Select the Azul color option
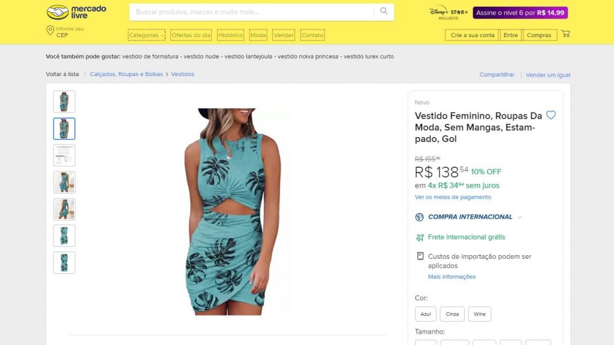 point(426,314)
